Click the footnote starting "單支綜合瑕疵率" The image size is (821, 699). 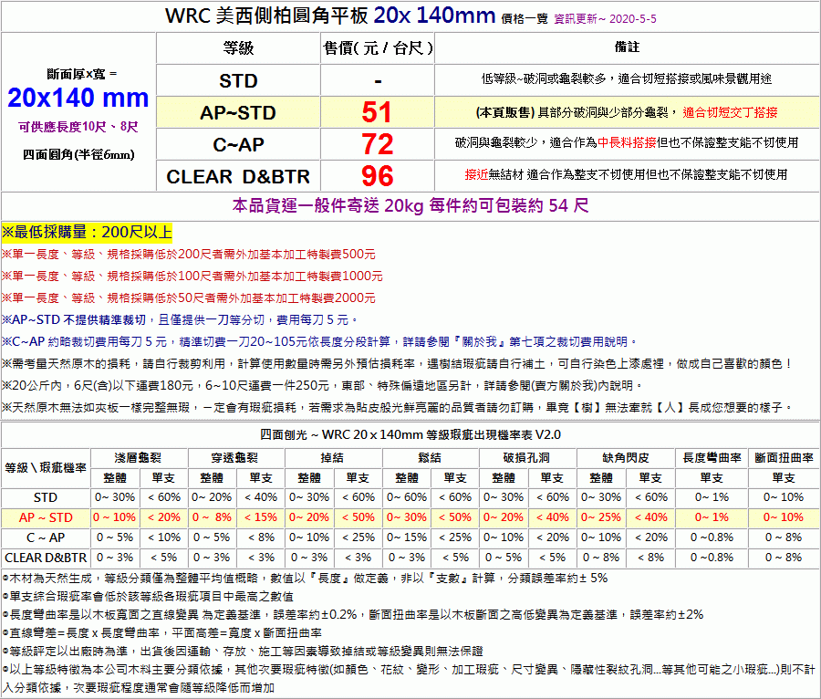point(148,597)
